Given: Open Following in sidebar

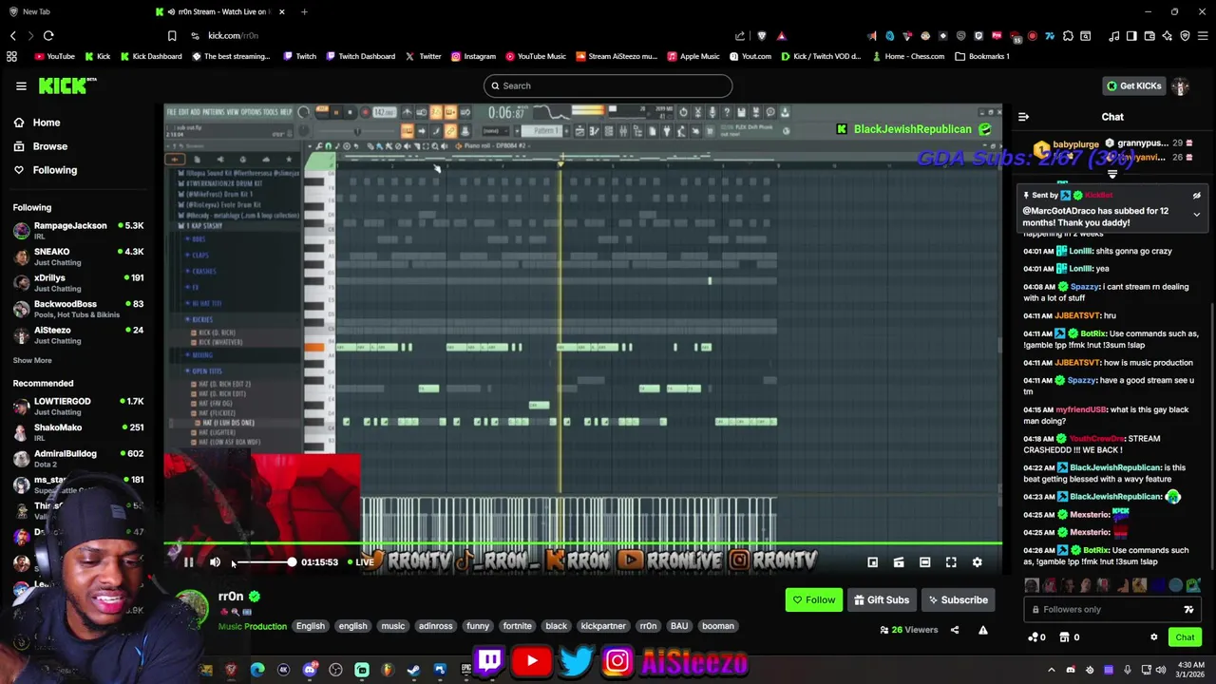Looking at the screenshot, I should (54, 170).
